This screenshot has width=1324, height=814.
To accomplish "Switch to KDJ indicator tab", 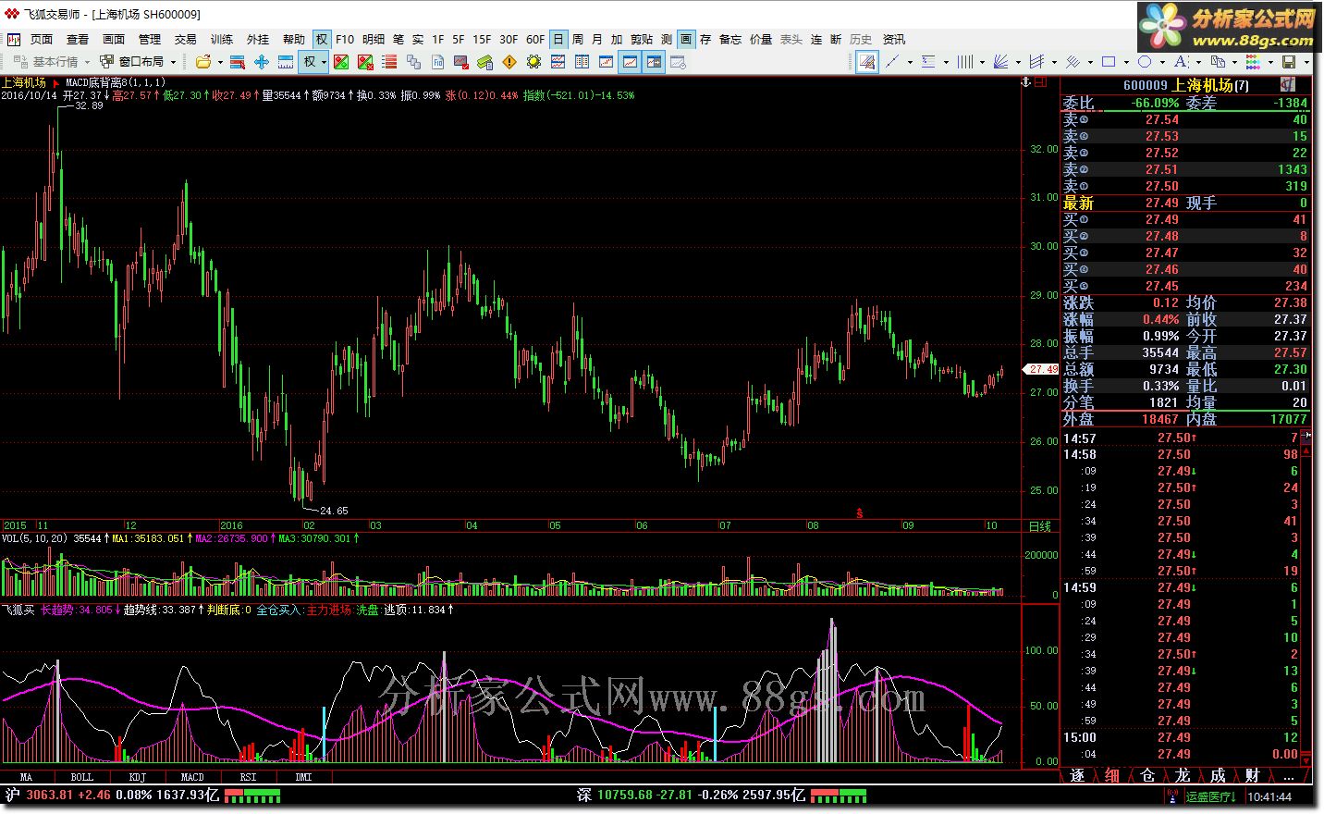I will [x=137, y=777].
